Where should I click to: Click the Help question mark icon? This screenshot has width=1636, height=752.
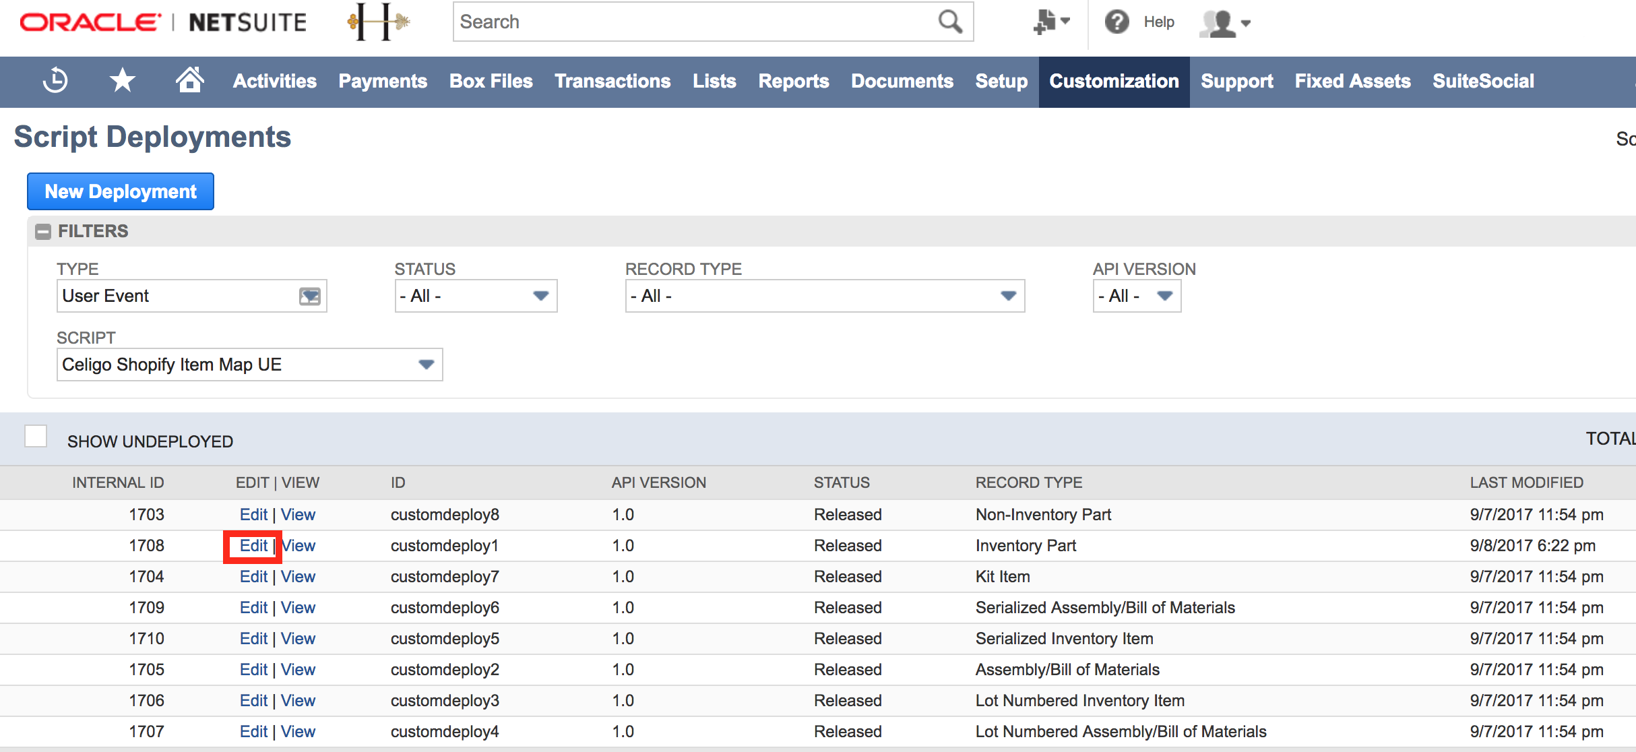1116,22
